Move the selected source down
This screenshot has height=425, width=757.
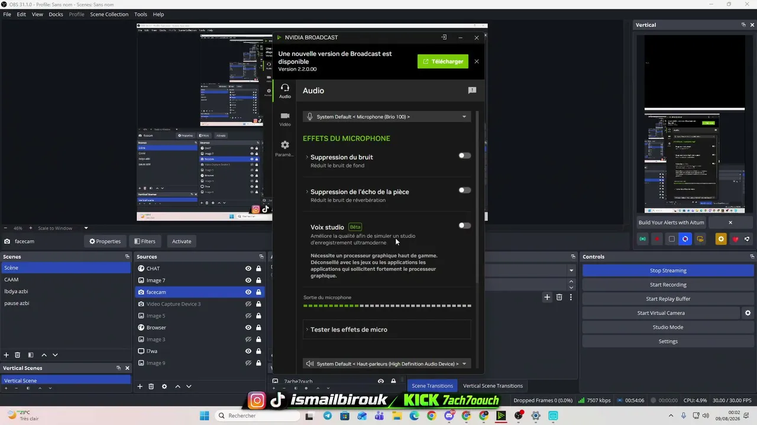pyautogui.click(x=189, y=387)
